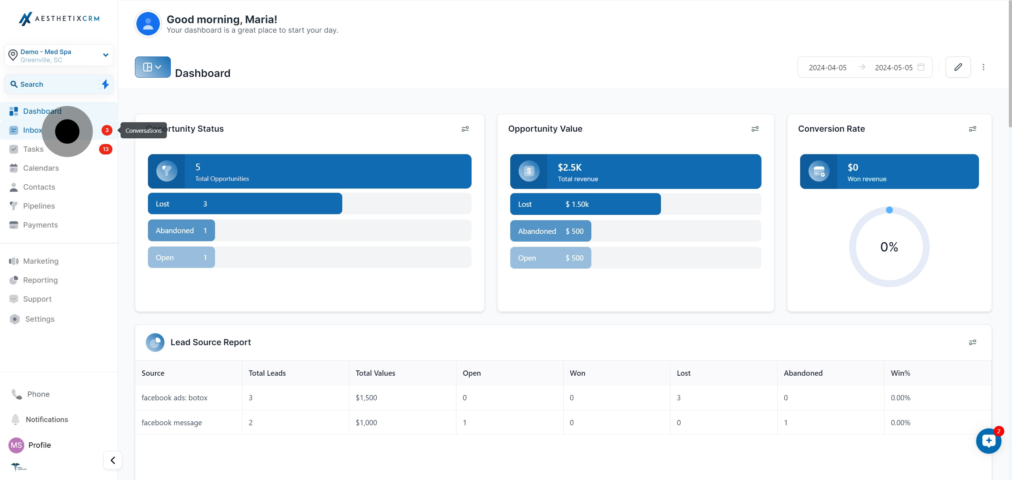Viewport: 1012px width, 480px height.
Task: Open the Tasks menu item with 13 badge
Action: (x=33, y=149)
